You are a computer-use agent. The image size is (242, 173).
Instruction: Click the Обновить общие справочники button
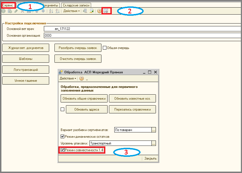(x=84, y=99)
